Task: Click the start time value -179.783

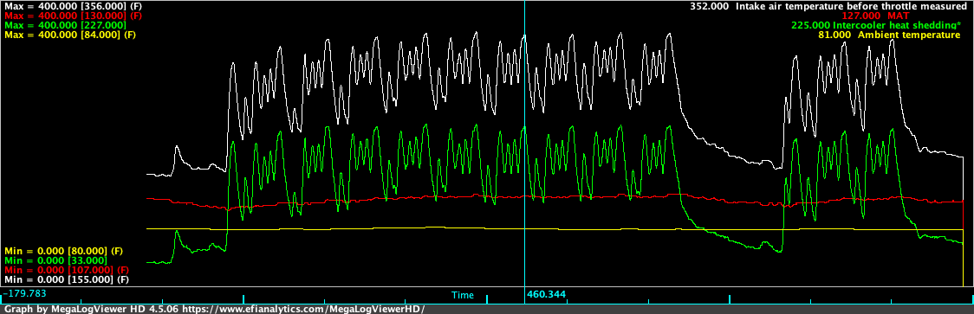Action: tap(23, 292)
